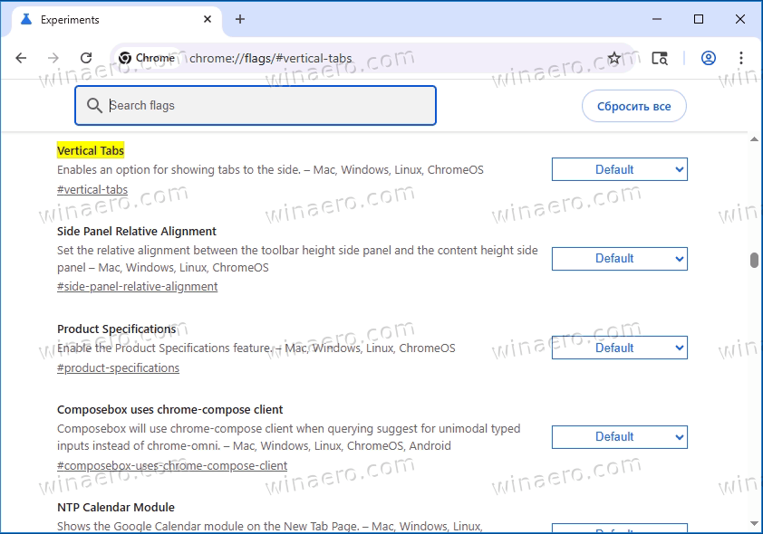This screenshot has height=534, width=763.
Task: Click the magnifier inside the Search flags box
Action: (x=94, y=106)
